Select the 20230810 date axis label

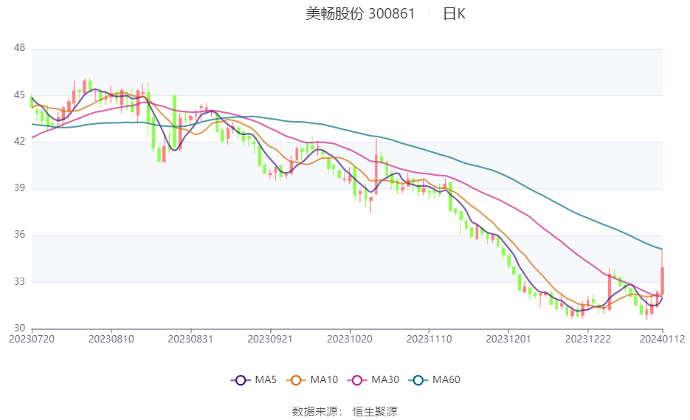(x=111, y=339)
